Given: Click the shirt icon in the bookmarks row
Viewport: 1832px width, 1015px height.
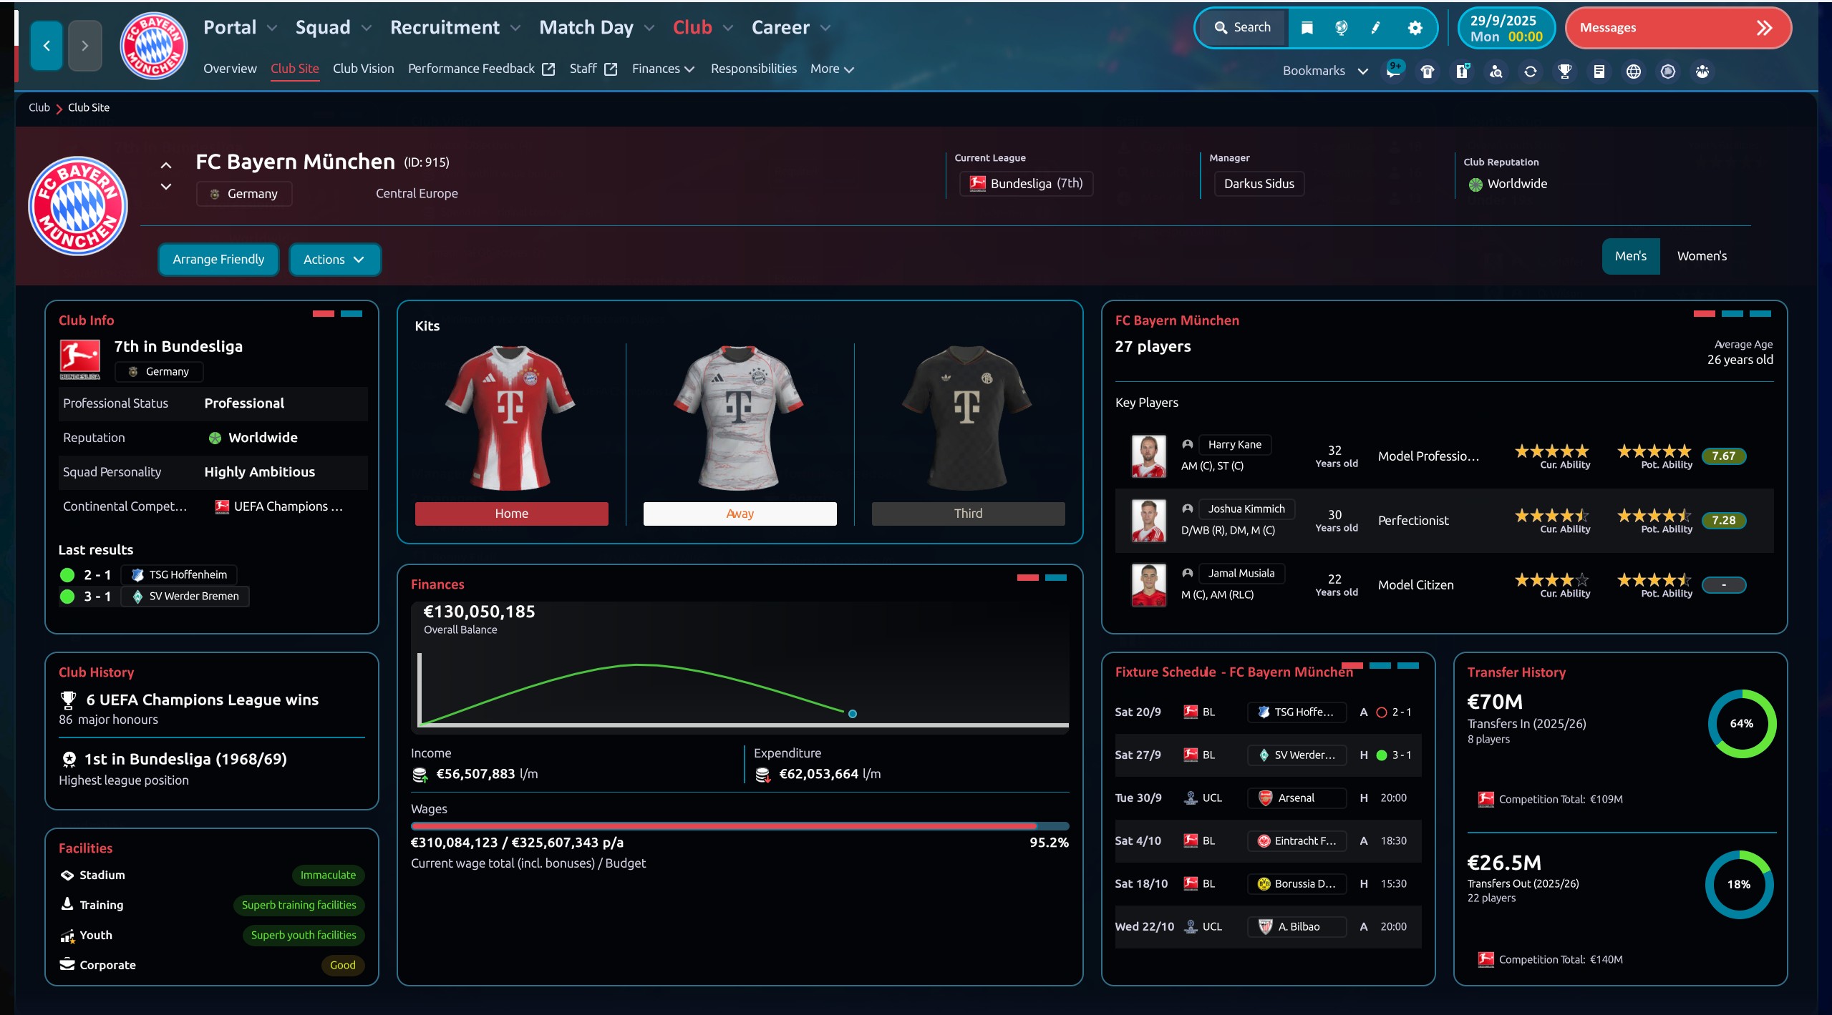Looking at the screenshot, I should click(x=1427, y=71).
